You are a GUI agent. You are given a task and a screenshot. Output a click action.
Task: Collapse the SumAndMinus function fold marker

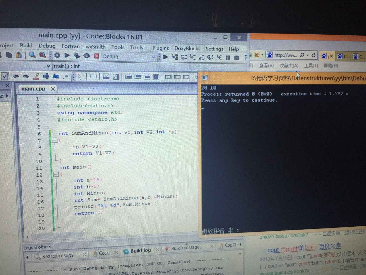(54, 140)
